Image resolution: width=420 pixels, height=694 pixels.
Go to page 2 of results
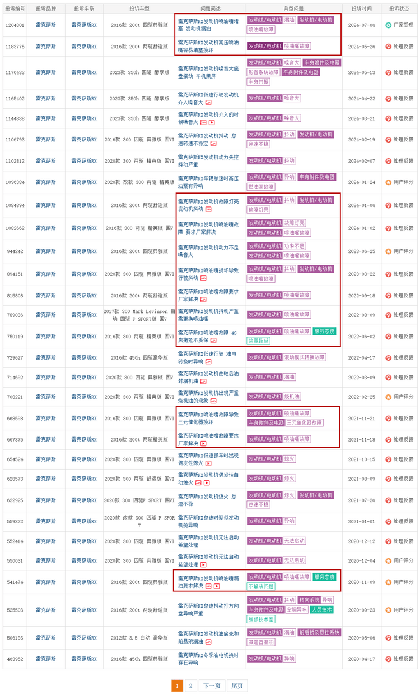(x=191, y=686)
